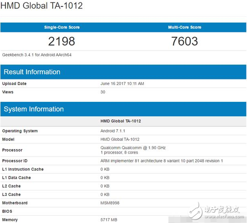This screenshot has width=247, height=223.
Task: Click the Model row's HMD Global TA-1012 value
Action: coord(120,139)
